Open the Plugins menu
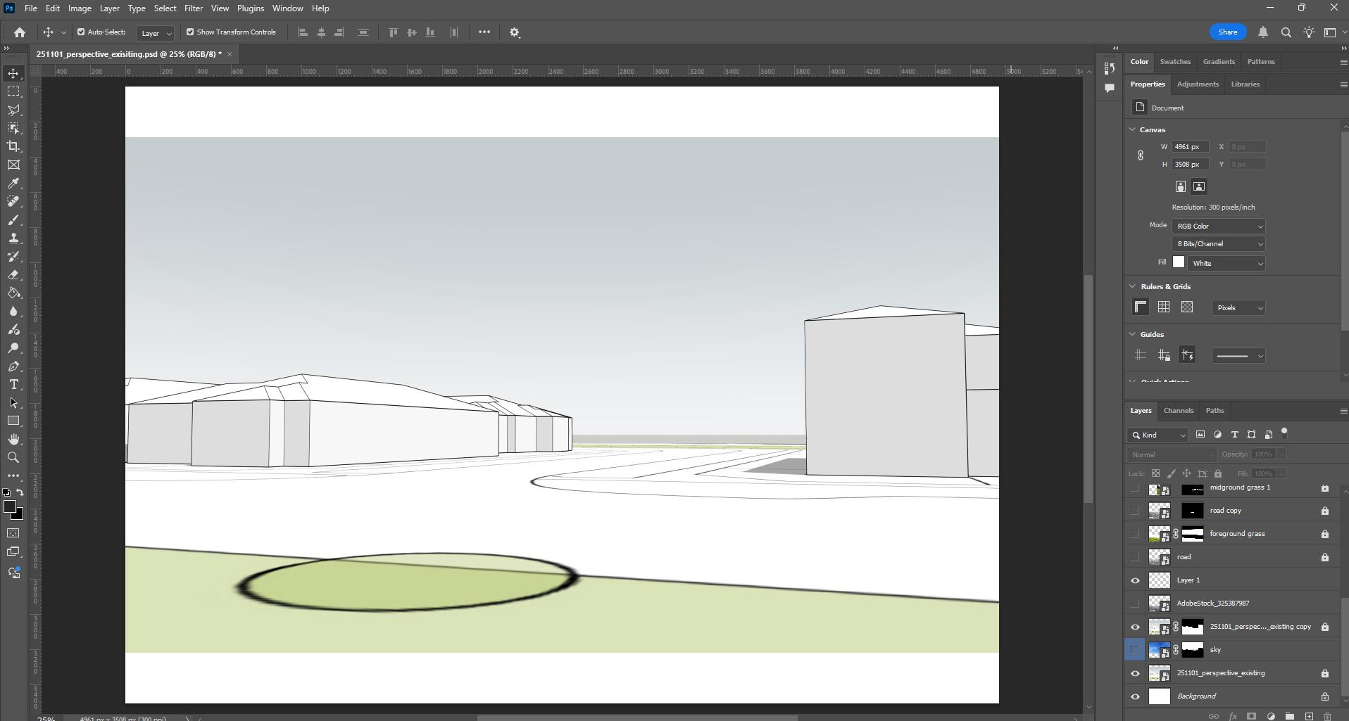 click(250, 8)
